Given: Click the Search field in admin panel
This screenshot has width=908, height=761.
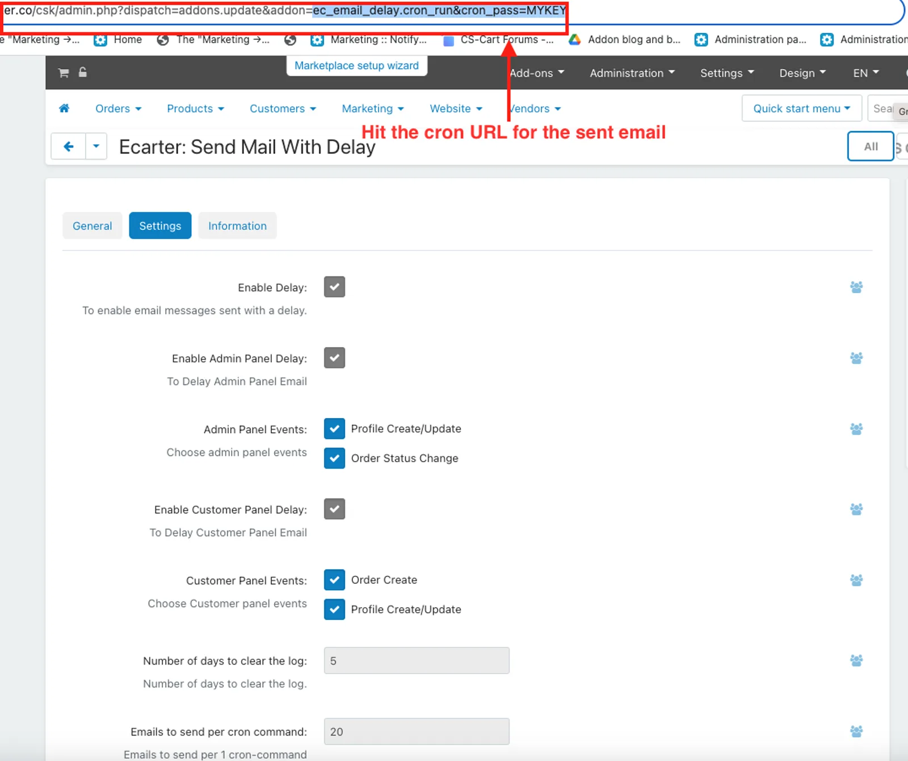Looking at the screenshot, I should [x=887, y=108].
